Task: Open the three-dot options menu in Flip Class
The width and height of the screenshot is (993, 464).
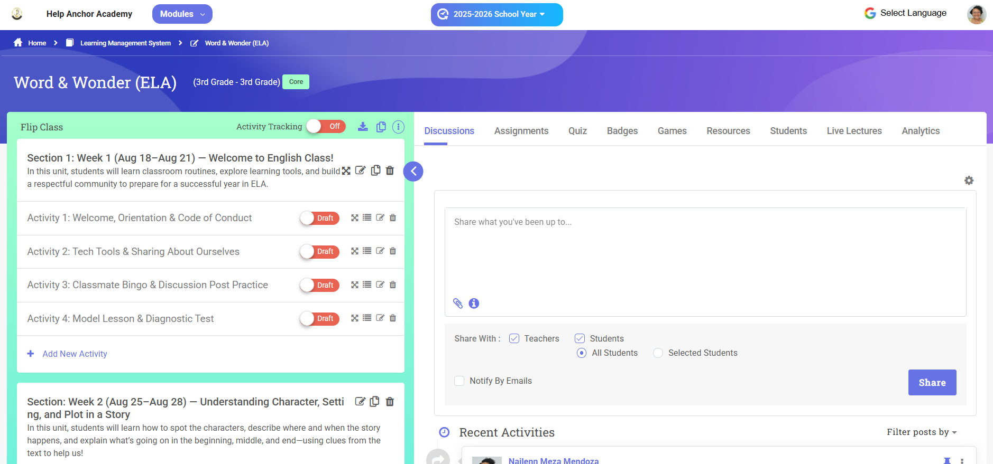Action: tap(399, 127)
